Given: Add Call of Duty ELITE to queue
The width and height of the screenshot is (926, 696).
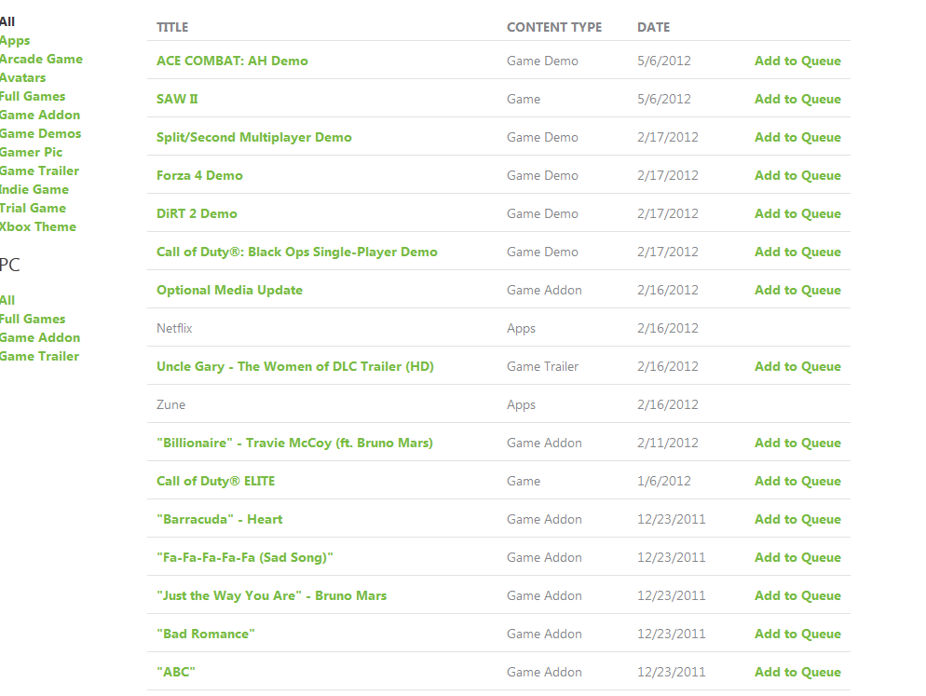Looking at the screenshot, I should (x=797, y=481).
